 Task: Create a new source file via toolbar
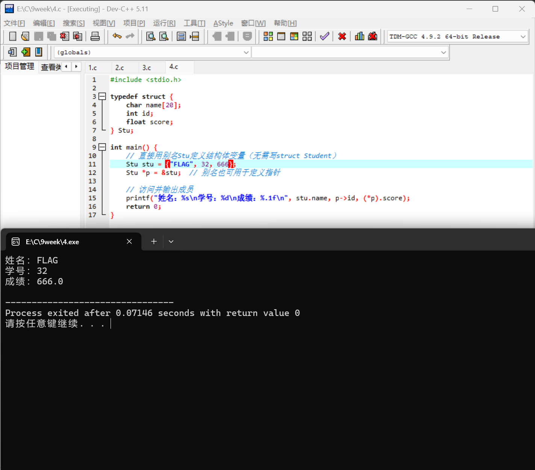click(13, 36)
